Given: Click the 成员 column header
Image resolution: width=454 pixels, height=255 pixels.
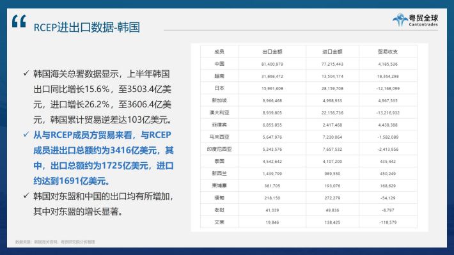Looking at the screenshot, I should 219,52.
